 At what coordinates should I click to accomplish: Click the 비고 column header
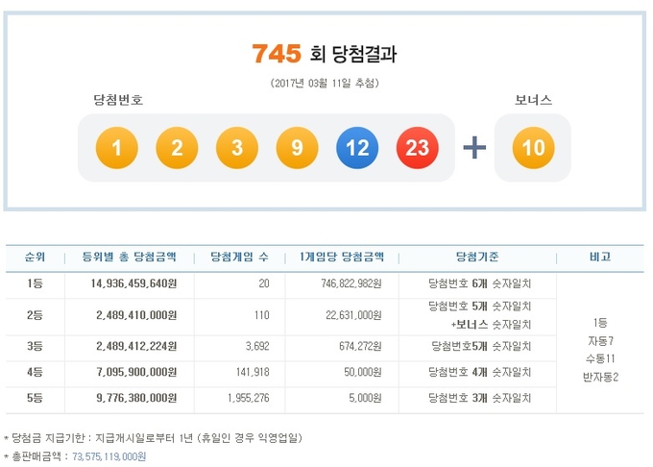[x=600, y=258]
